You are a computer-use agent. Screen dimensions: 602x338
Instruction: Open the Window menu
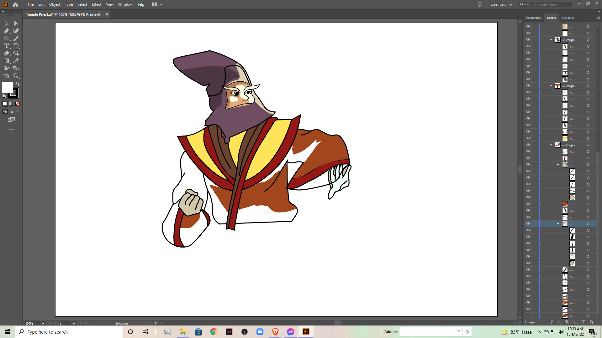tap(125, 4)
